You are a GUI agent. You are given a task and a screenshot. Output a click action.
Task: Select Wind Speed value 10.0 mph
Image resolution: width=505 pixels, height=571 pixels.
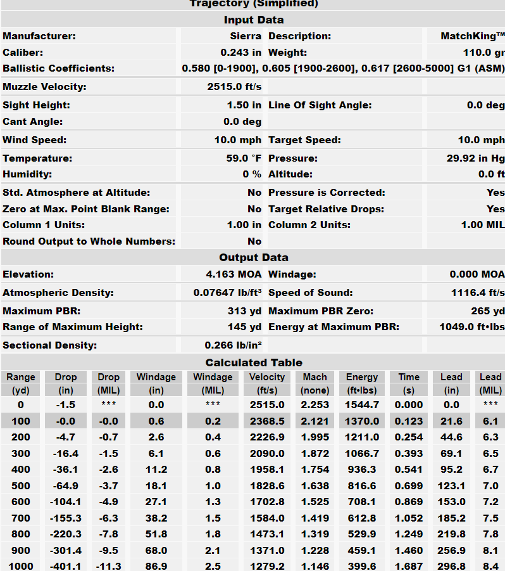point(237,140)
